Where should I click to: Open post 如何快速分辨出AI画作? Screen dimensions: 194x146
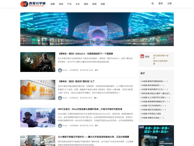[156, 94]
